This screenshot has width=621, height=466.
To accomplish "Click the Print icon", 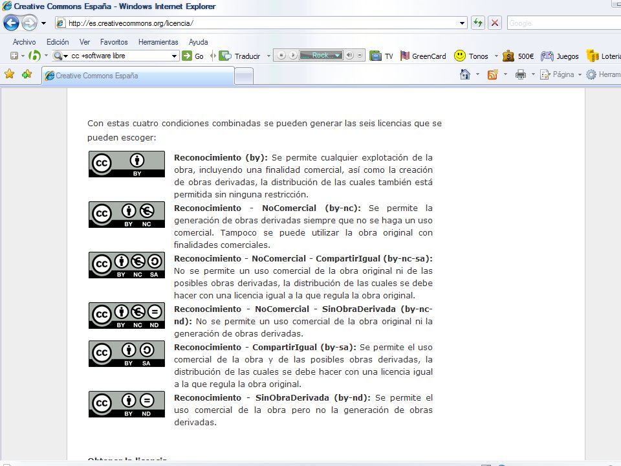I will [520, 74].
